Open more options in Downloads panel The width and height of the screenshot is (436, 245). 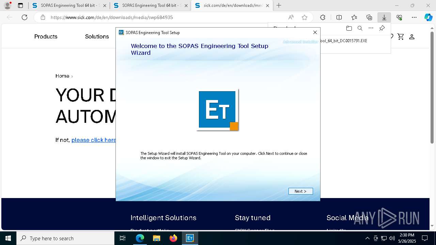click(371, 28)
